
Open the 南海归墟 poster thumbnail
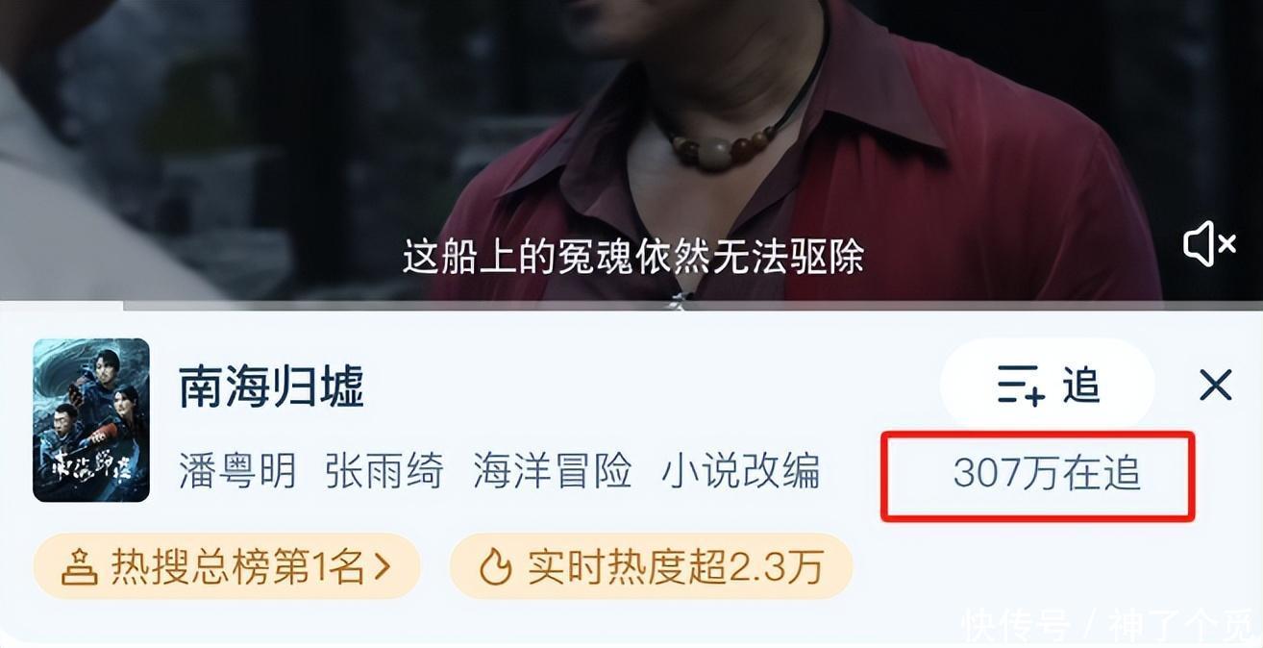click(x=91, y=420)
